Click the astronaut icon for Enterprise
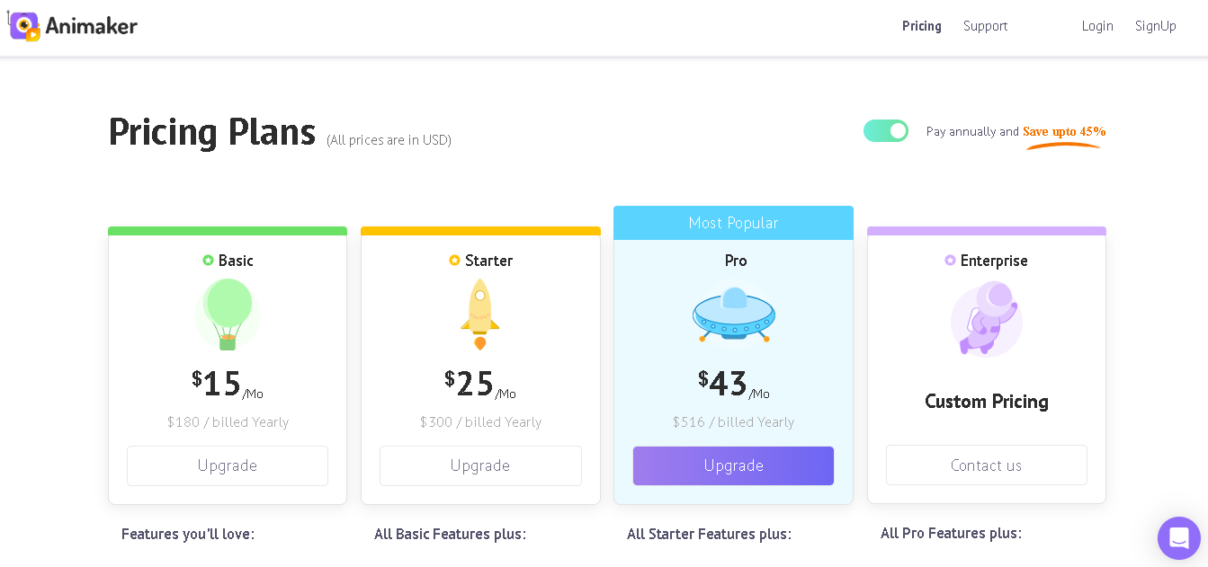 [x=986, y=319]
